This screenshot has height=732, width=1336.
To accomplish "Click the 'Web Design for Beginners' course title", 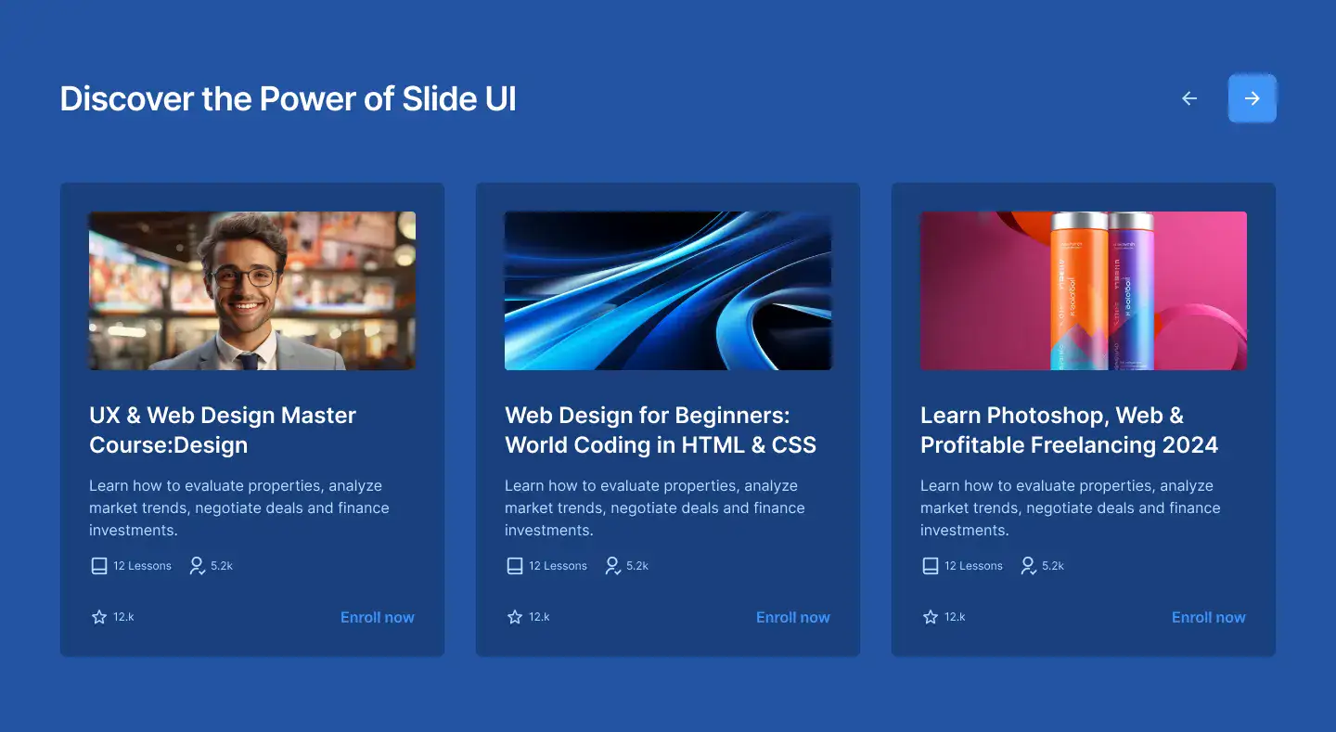I will [x=661, y=430].
